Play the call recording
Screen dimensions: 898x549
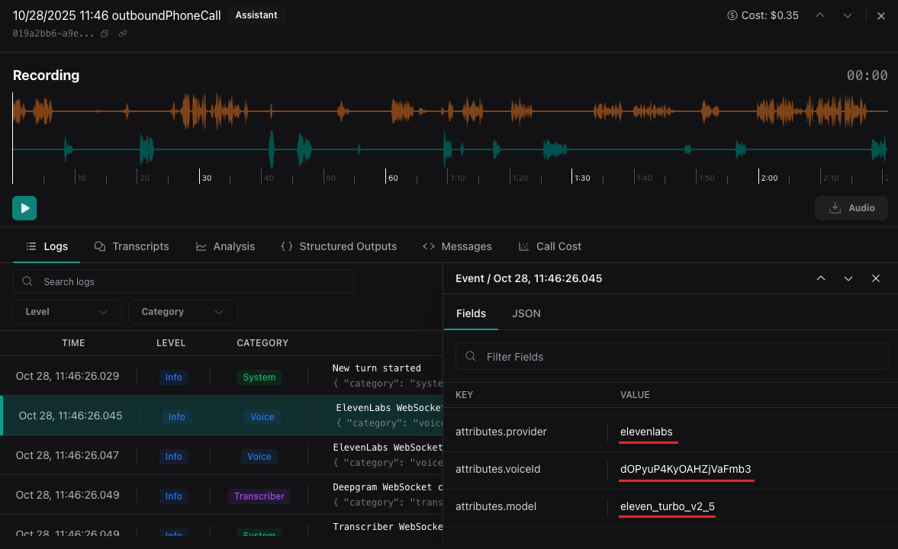24,208
